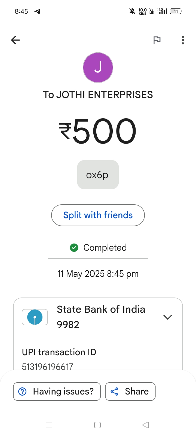Screen dimensions: 196x437
Task: Open the three-dot overflow menu
Action: 183,40
